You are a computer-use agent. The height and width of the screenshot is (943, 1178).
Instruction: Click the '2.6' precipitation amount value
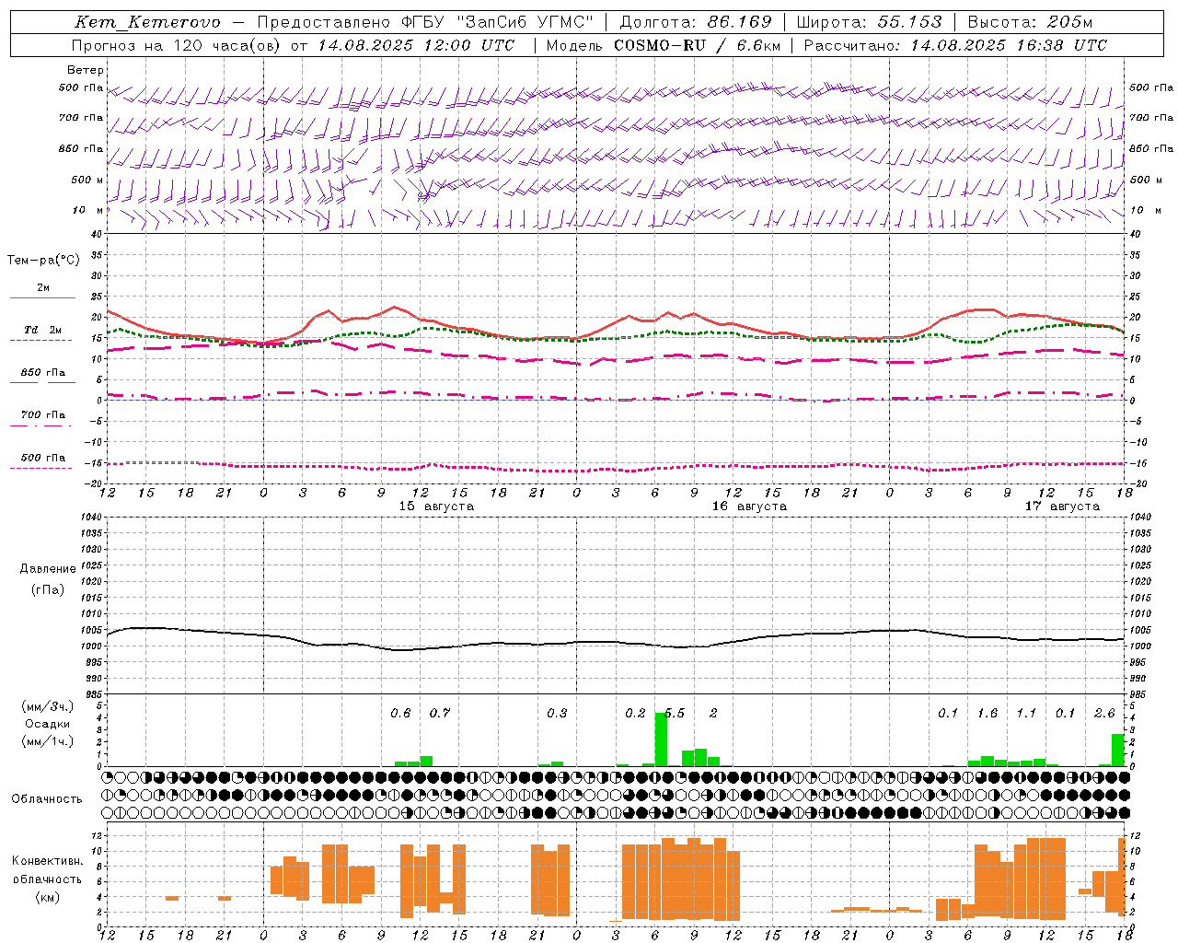click(1104, 713)
